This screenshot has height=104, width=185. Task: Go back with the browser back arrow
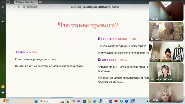point(8,7)
